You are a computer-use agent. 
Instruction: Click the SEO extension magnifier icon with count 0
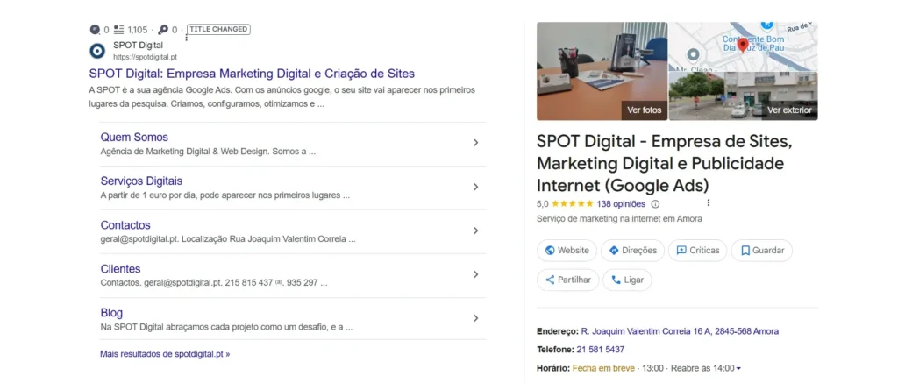(x=95, y=30)
